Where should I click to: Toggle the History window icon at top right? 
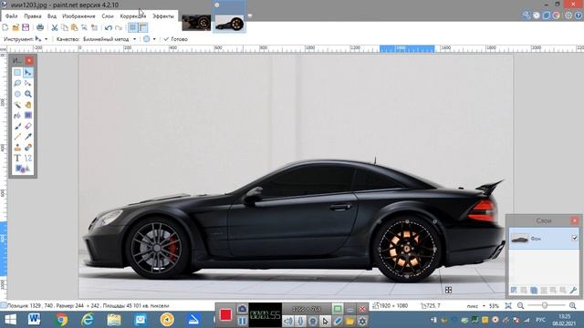[537, 15]
